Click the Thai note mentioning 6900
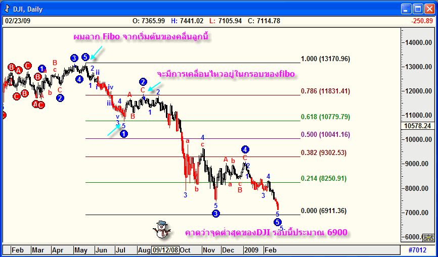This screenshot has width=438, height=257. [x=266, y=232]
